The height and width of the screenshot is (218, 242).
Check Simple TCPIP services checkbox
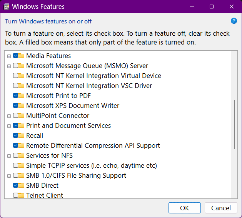tap(16, 165)
